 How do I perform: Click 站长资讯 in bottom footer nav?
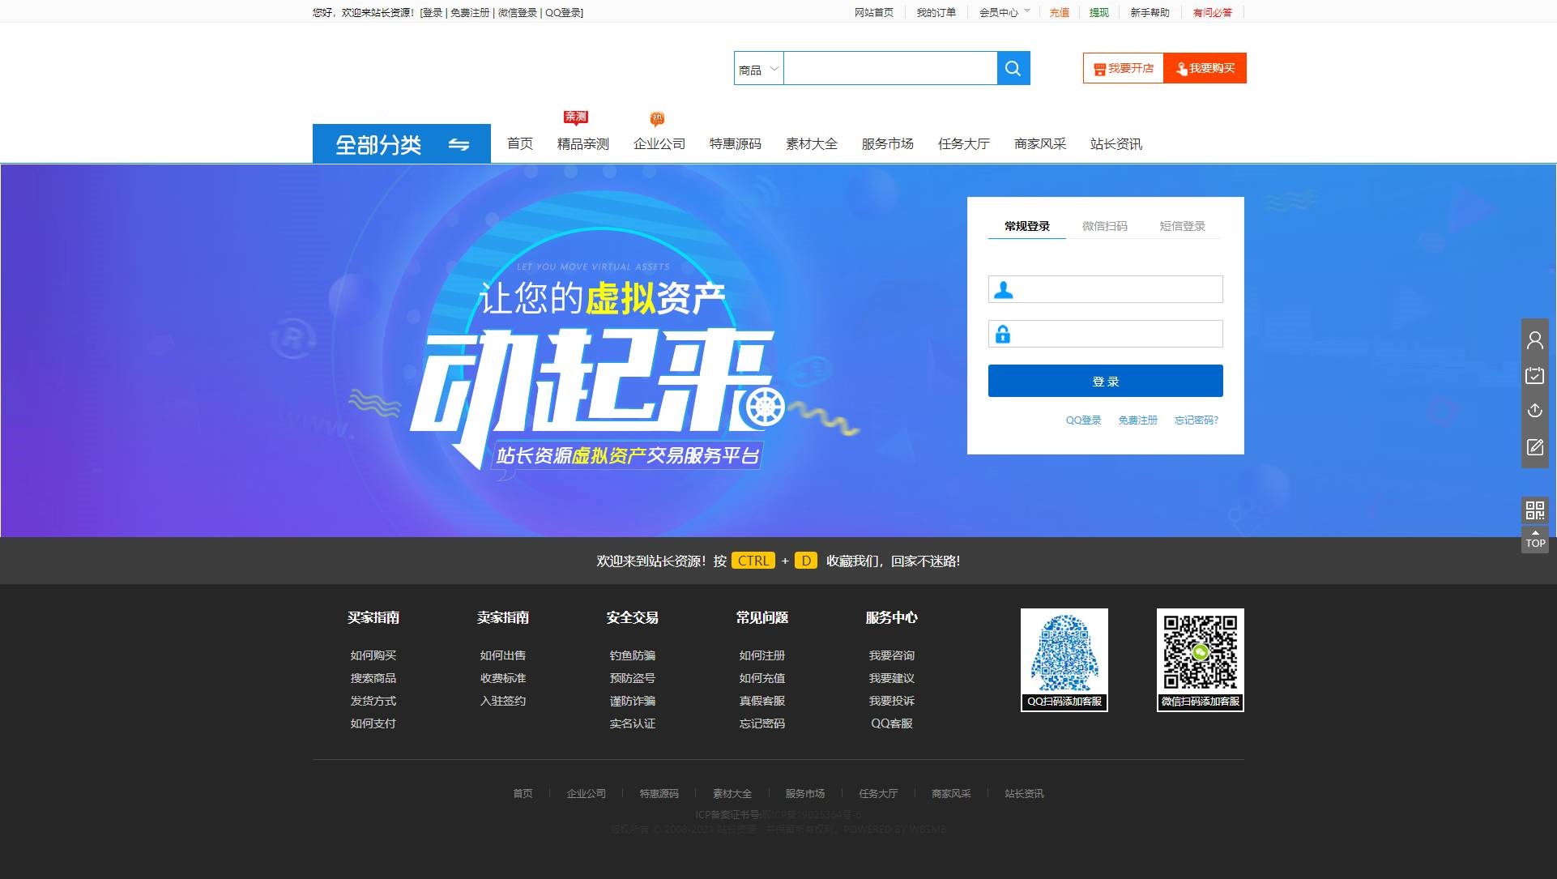pyautogui.click(x=1024, y=794)
